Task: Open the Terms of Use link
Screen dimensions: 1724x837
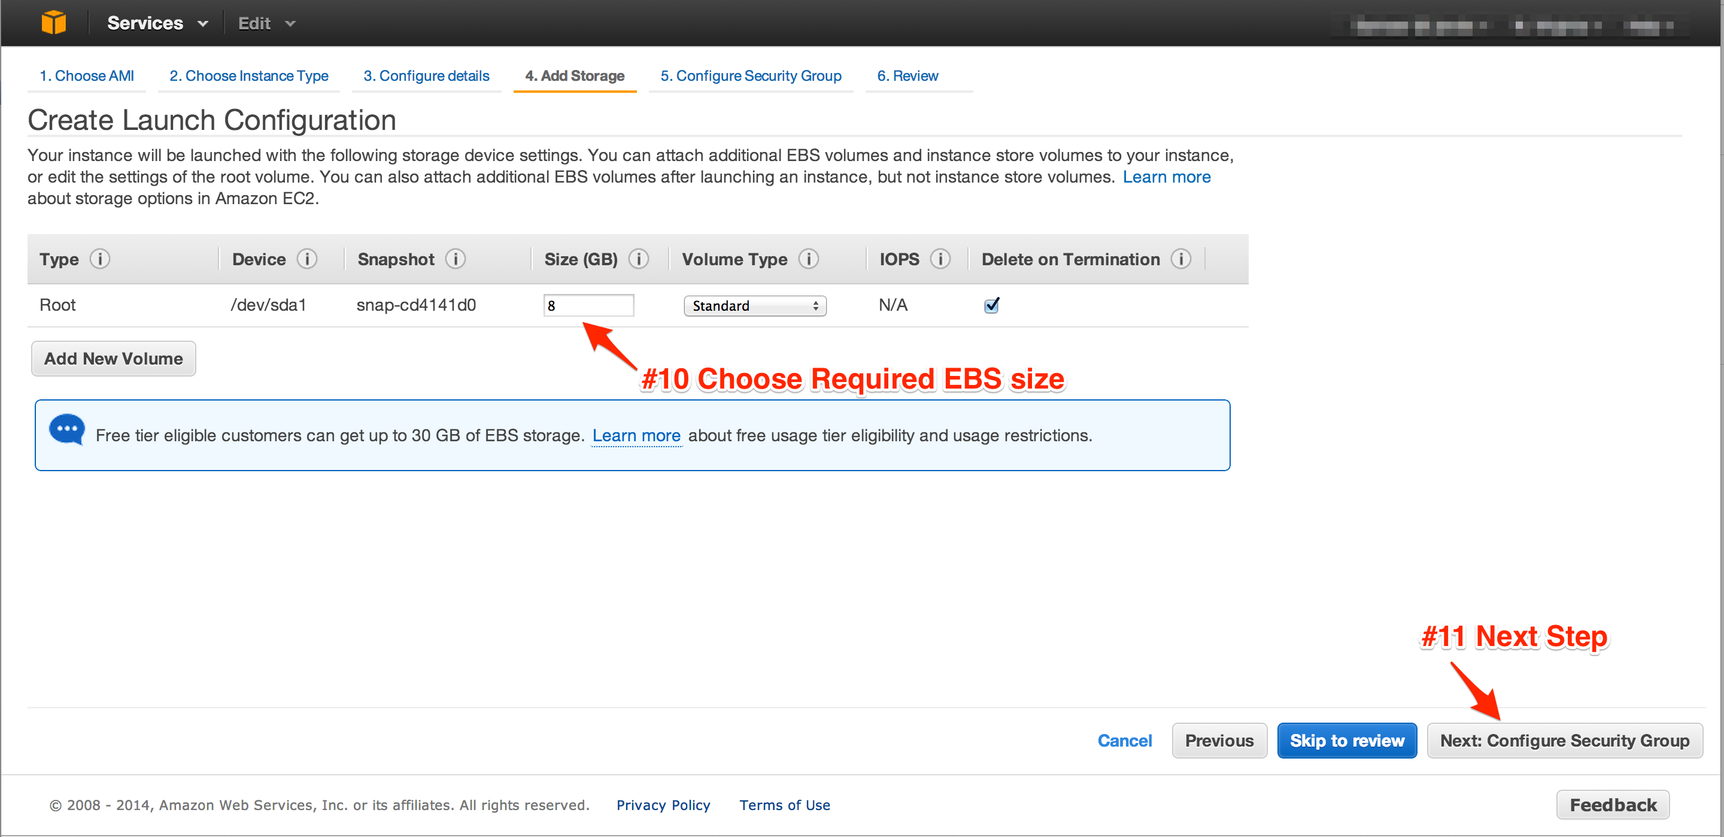Action: point(784,805)
